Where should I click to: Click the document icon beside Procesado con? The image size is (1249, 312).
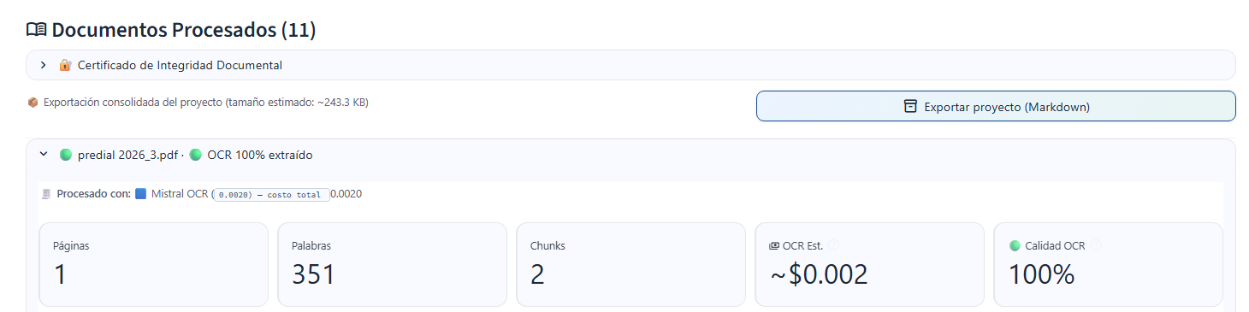46,194
